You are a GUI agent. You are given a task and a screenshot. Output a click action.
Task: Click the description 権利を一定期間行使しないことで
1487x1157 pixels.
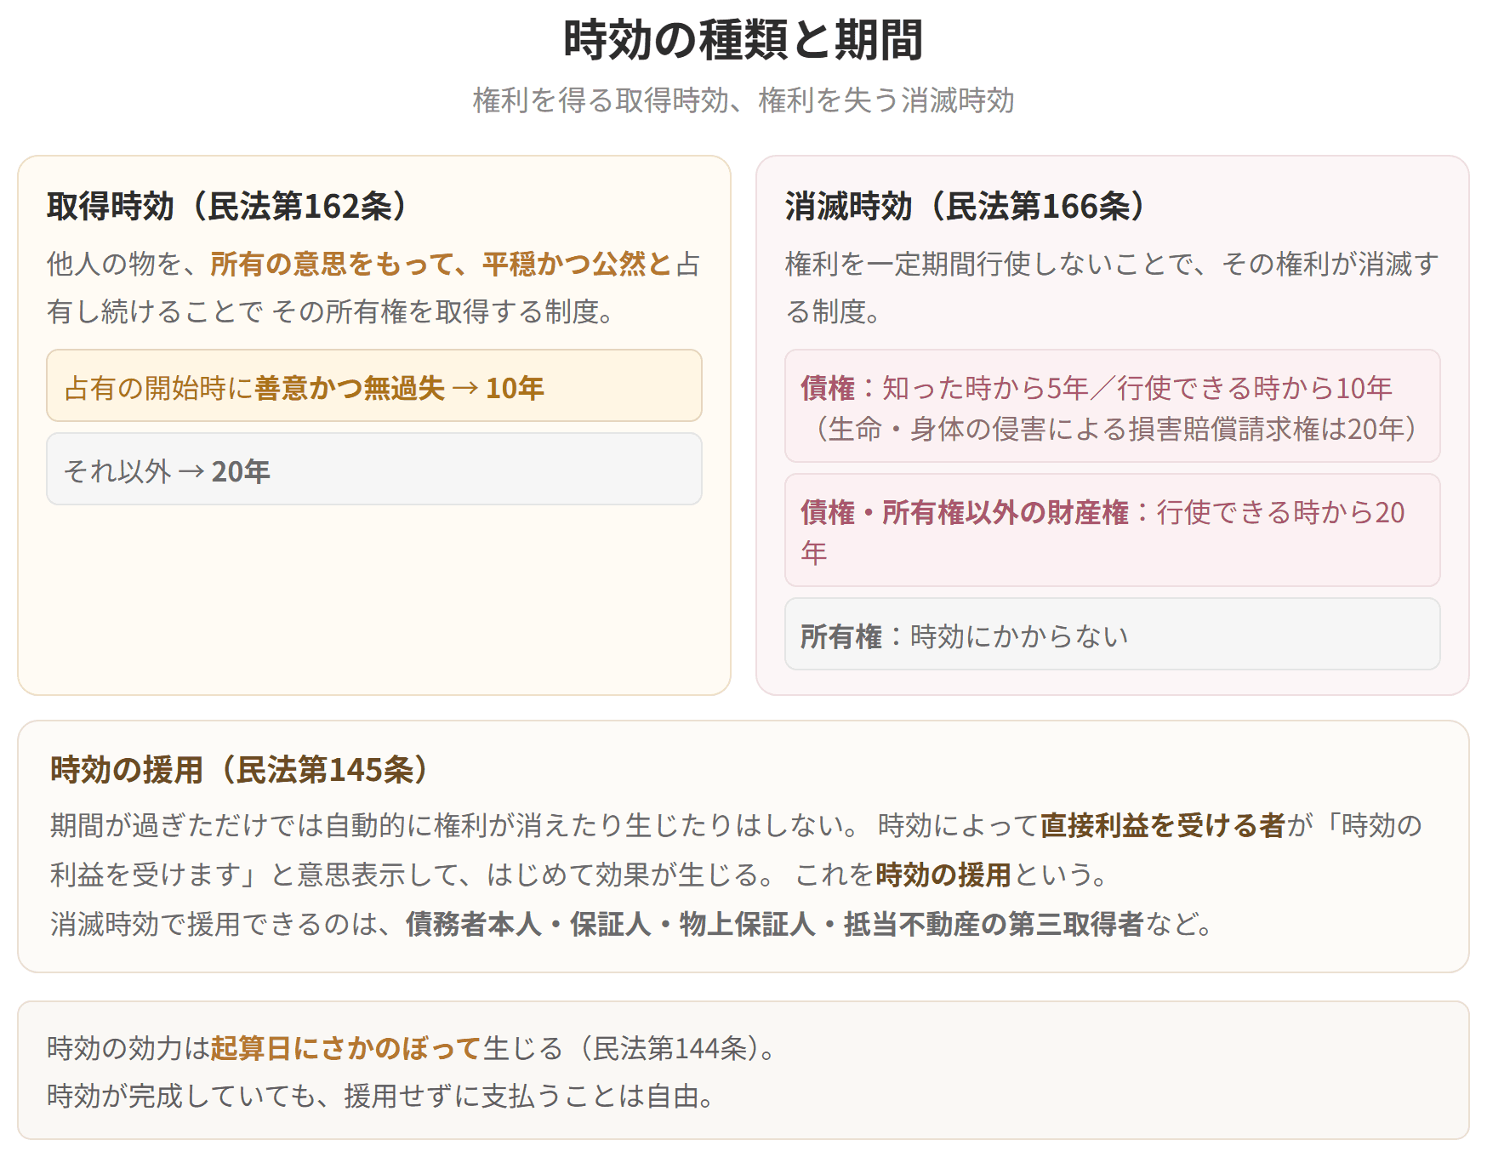1113,288
